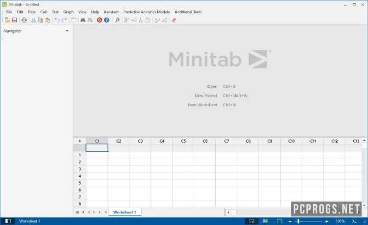Click the New Project link
Screen dimensions: 368x225
click(206, 96)
